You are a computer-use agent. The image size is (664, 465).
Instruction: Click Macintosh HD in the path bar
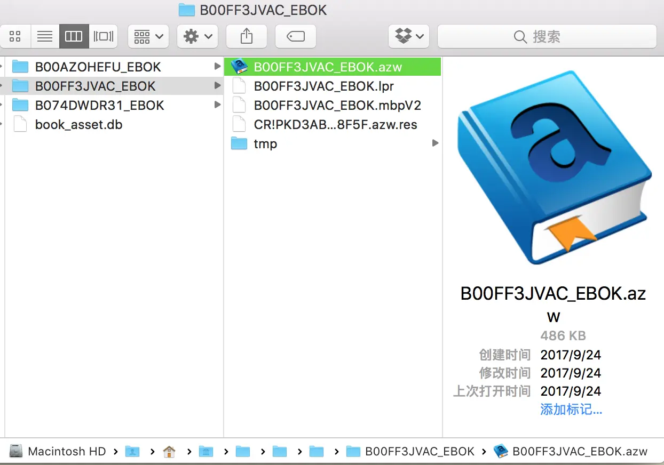pos(59,451)
